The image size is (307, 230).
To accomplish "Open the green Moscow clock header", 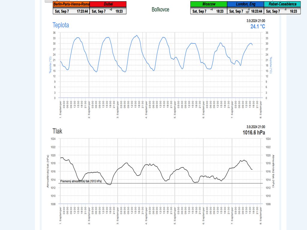I will (x=209, y=4).
